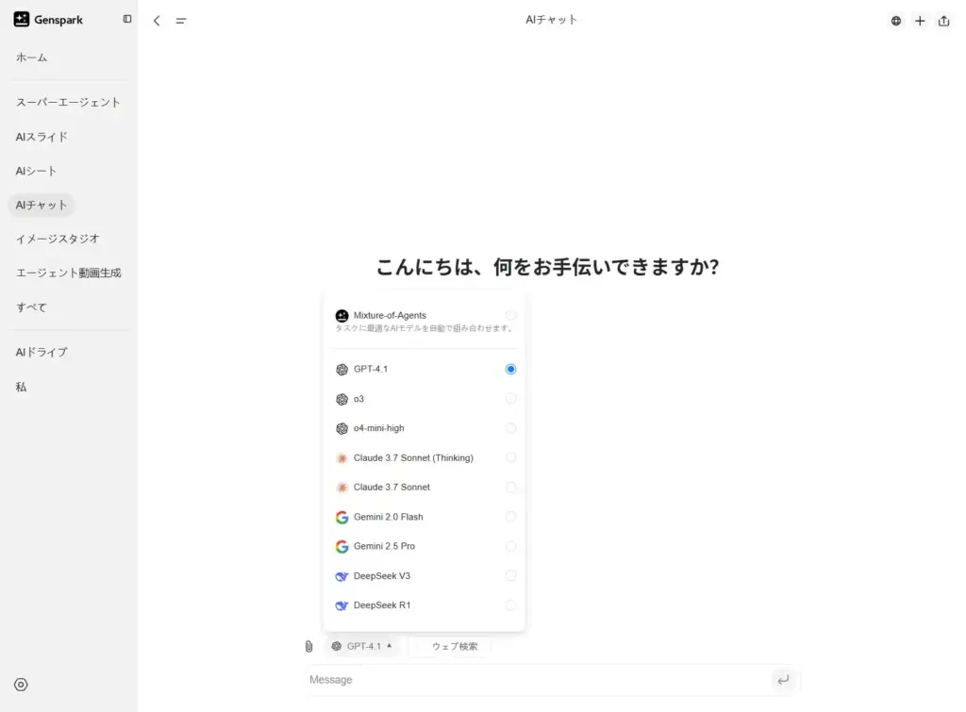Open the globe language icon
This screenshot has width=966, height=712.
click(x=896, y=21)
